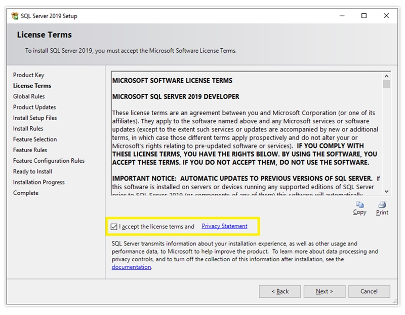Click the SQL Server Setup title bar icon
The height and width of the screenshot is (315, 405).
tap(15, 16)
